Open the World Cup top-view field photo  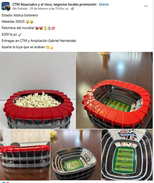coord(127,155)
